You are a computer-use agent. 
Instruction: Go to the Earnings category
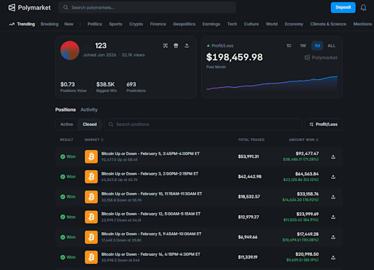pyautogui.click(x=211, y=24)
